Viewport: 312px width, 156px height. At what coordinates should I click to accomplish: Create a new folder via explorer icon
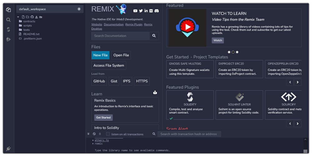coord(27,17)
